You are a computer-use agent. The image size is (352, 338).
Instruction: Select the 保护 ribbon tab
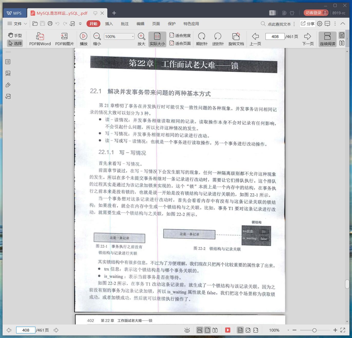point(172,24)
